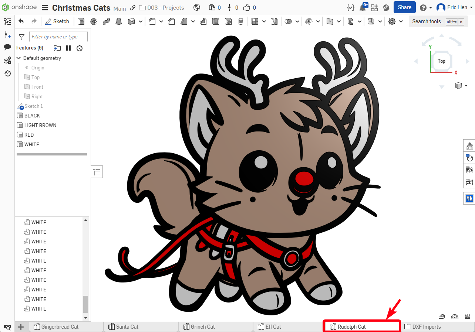This screenshot has height=332, width=475.
Task: Redo the last undone action
Action: pyautogui.click(x=34, y=21)
